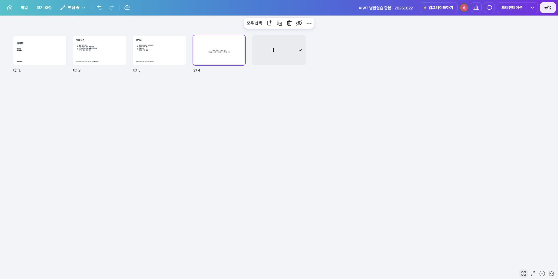
Task: Open presenter notes for page 4
Action: [x=195, y=70]
